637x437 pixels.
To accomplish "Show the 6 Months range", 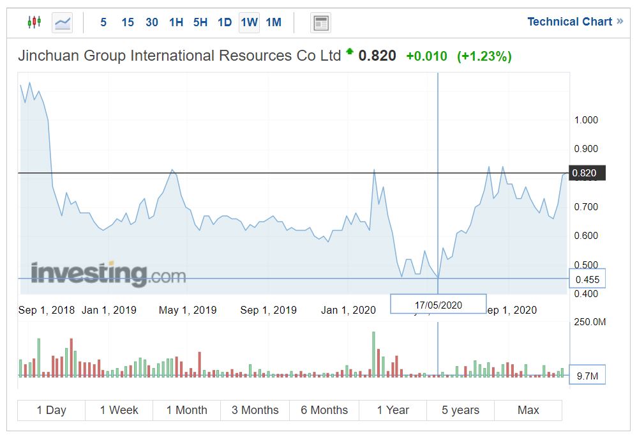I will point(324,410).
